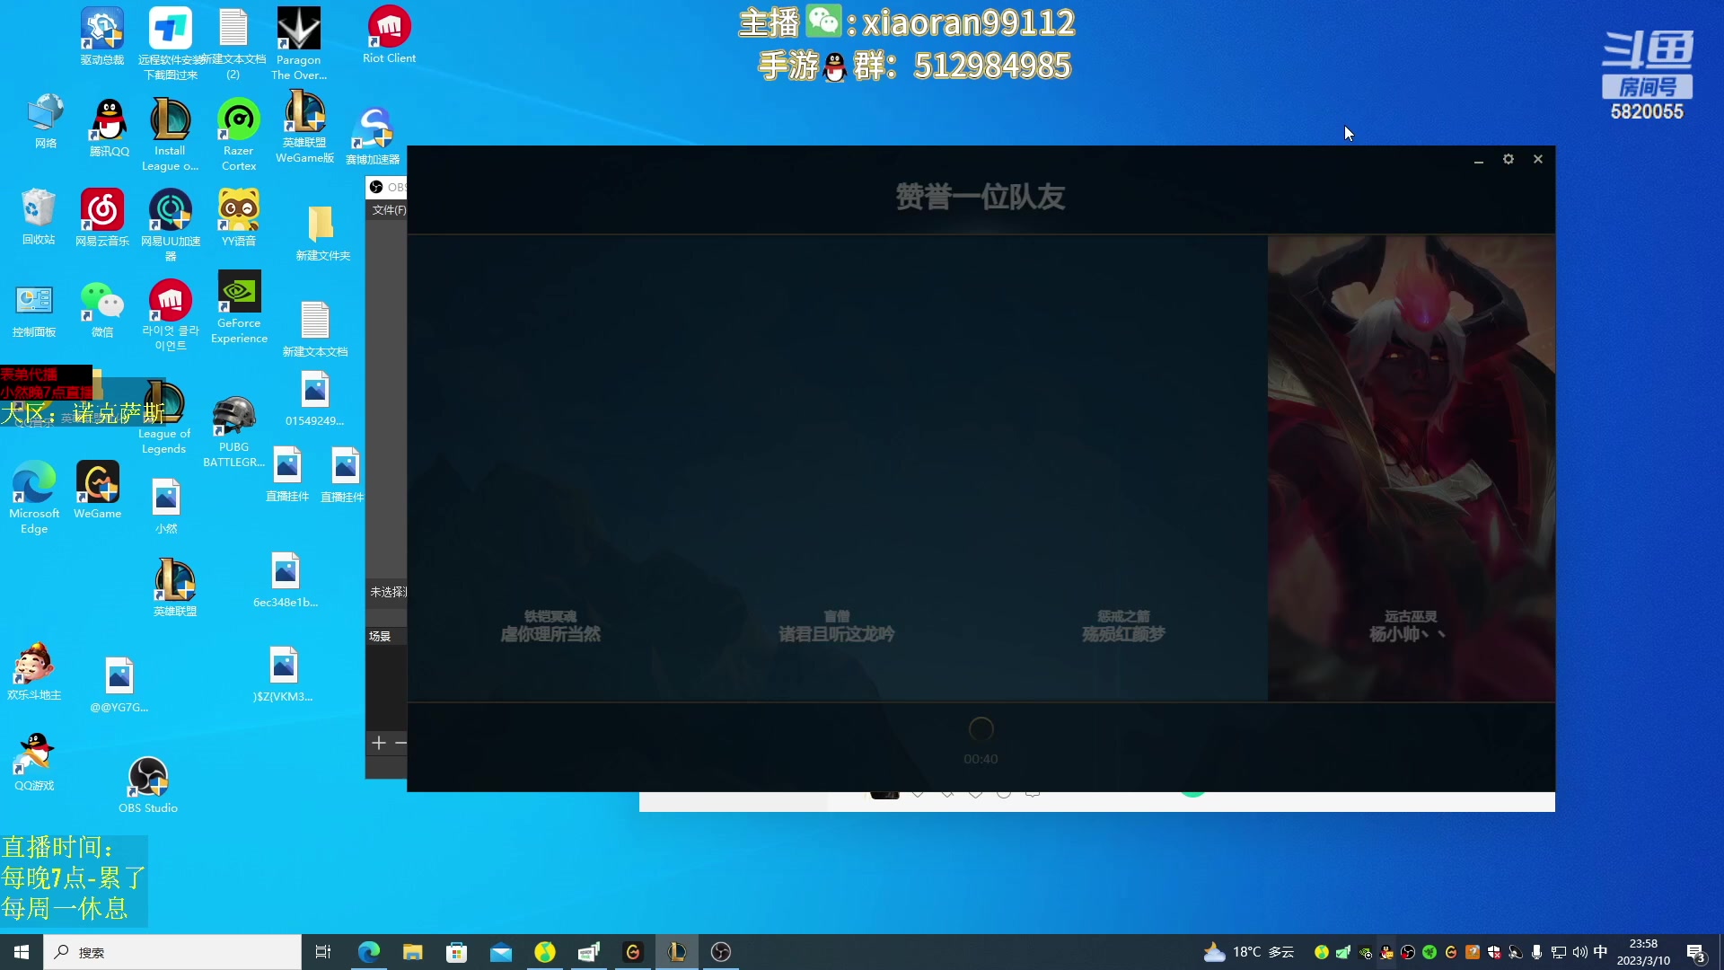Open the Paragon The Overprime desktop icon
The width and height of the screenshot is (1724, 970).
coord(299,43)
